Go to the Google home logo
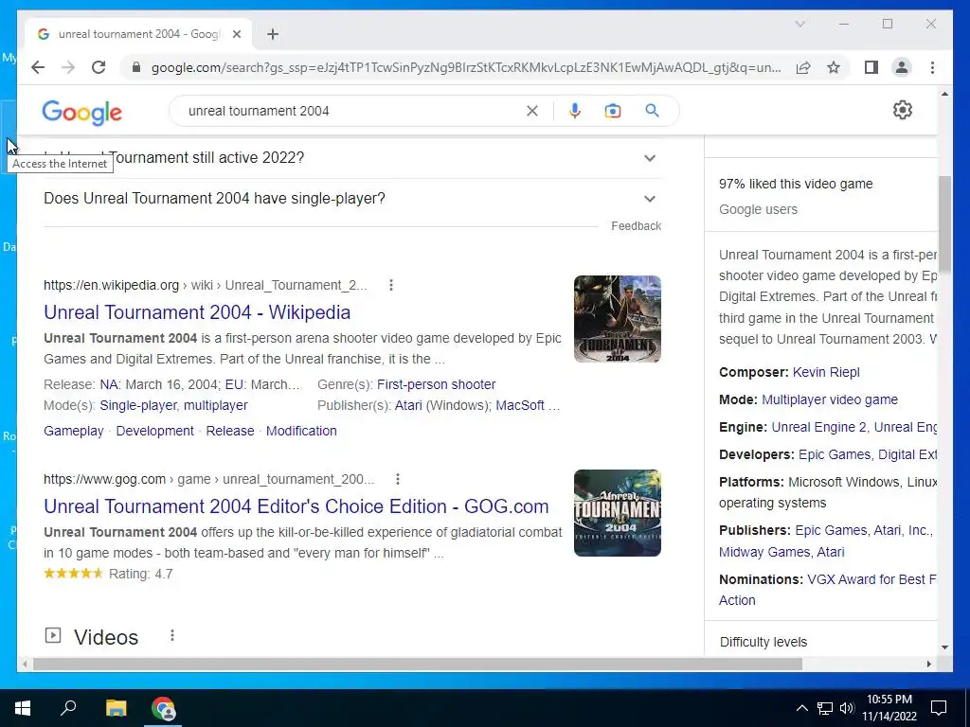The height and width of the screenshot is (727, 970). coord(81,113)
